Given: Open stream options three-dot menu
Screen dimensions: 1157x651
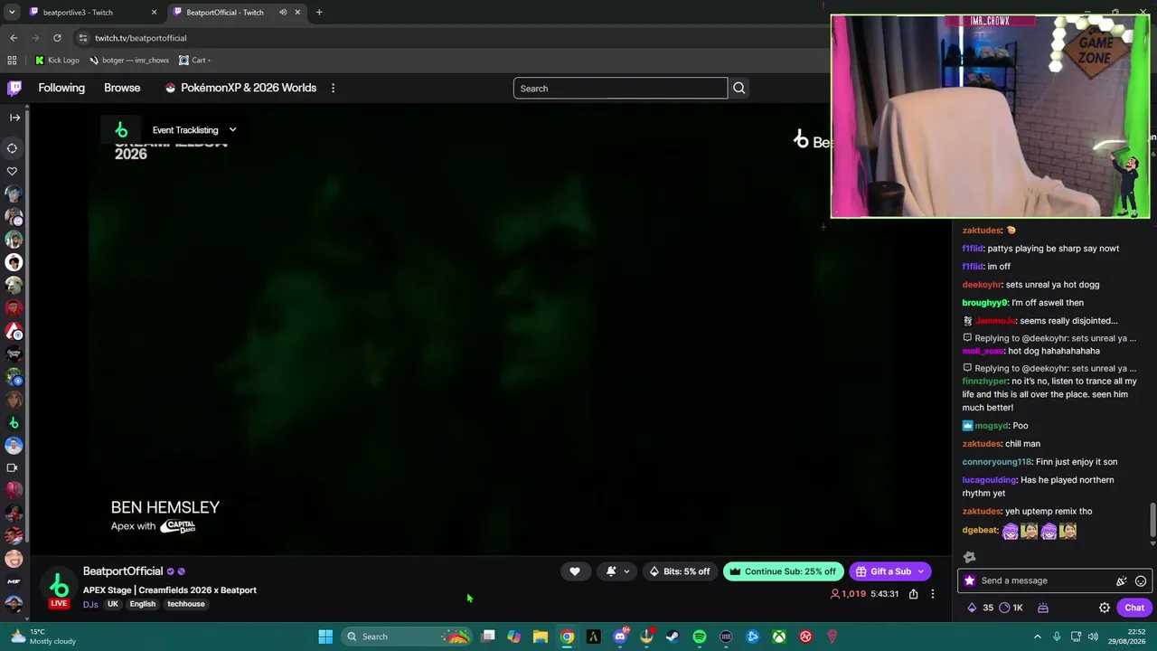Looking at the screenshot, I should click(933, 594).
